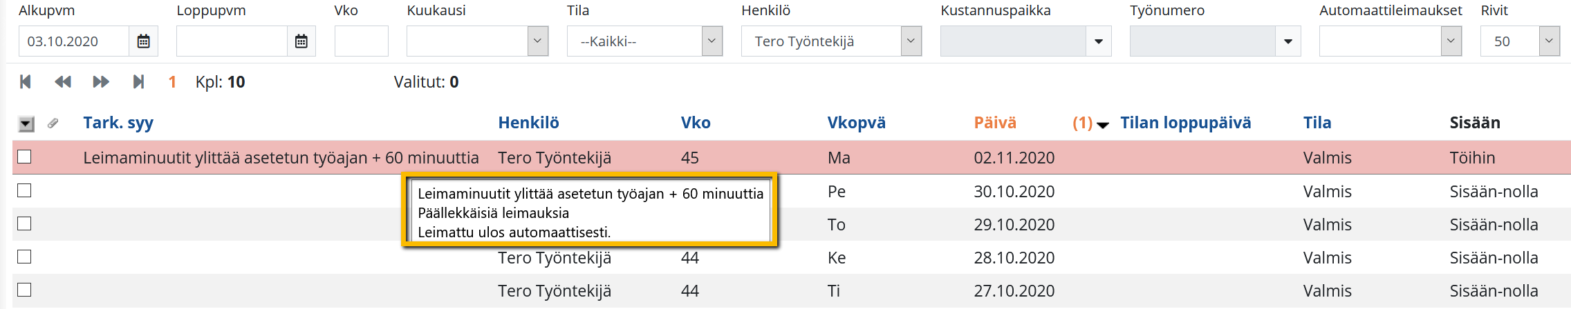1571x309 pixels.
Task: Go to the first page
Action: 26,82
